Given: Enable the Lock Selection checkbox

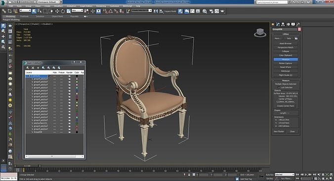Looking at the screenshot, I should coord(279,87).
